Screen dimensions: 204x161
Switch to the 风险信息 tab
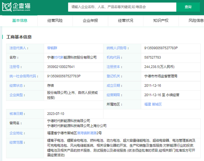click(x=196, y=20)
